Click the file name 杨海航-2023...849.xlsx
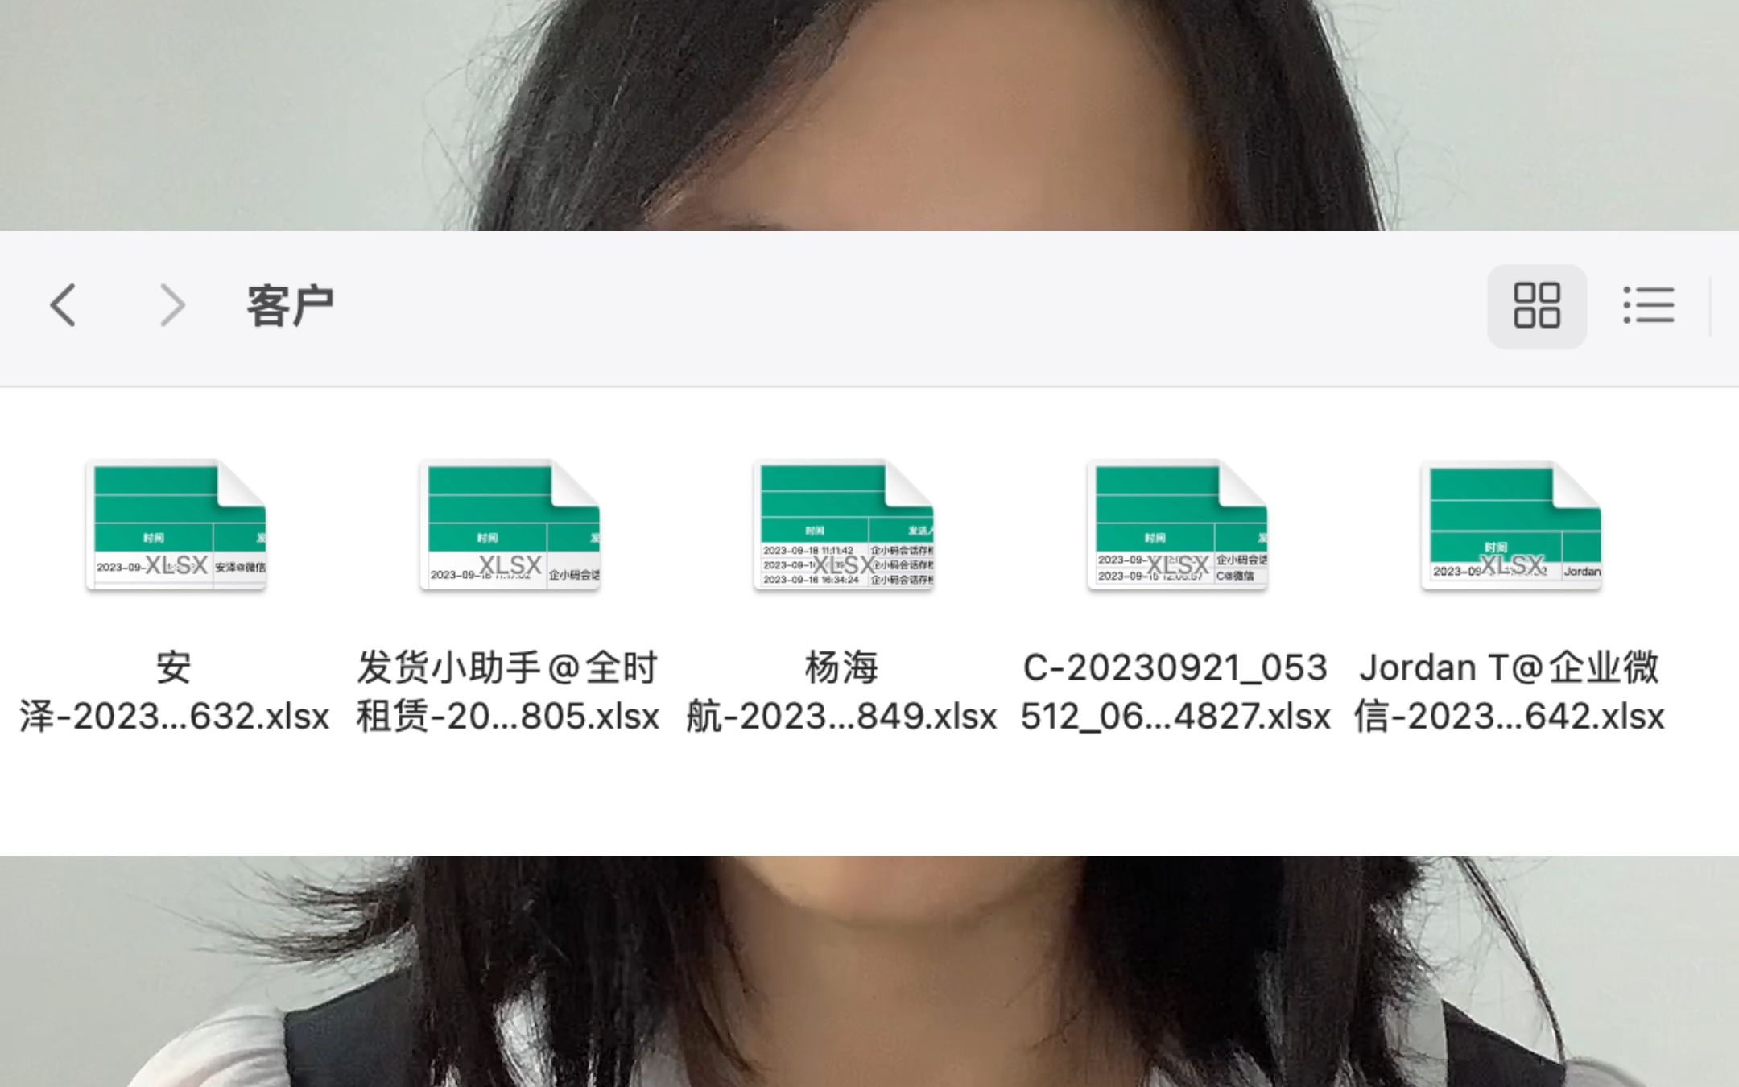 (842, 692)
